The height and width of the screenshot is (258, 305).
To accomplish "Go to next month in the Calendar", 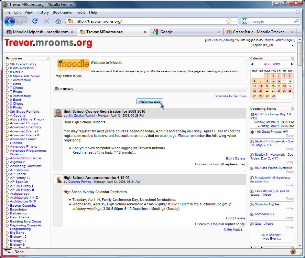I will click(x=292, y=64).
